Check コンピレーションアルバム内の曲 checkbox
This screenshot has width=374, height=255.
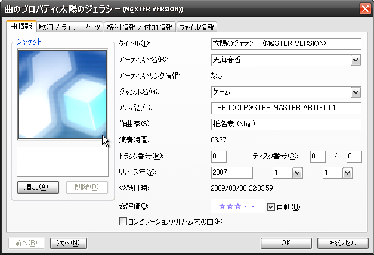(123, 222)
